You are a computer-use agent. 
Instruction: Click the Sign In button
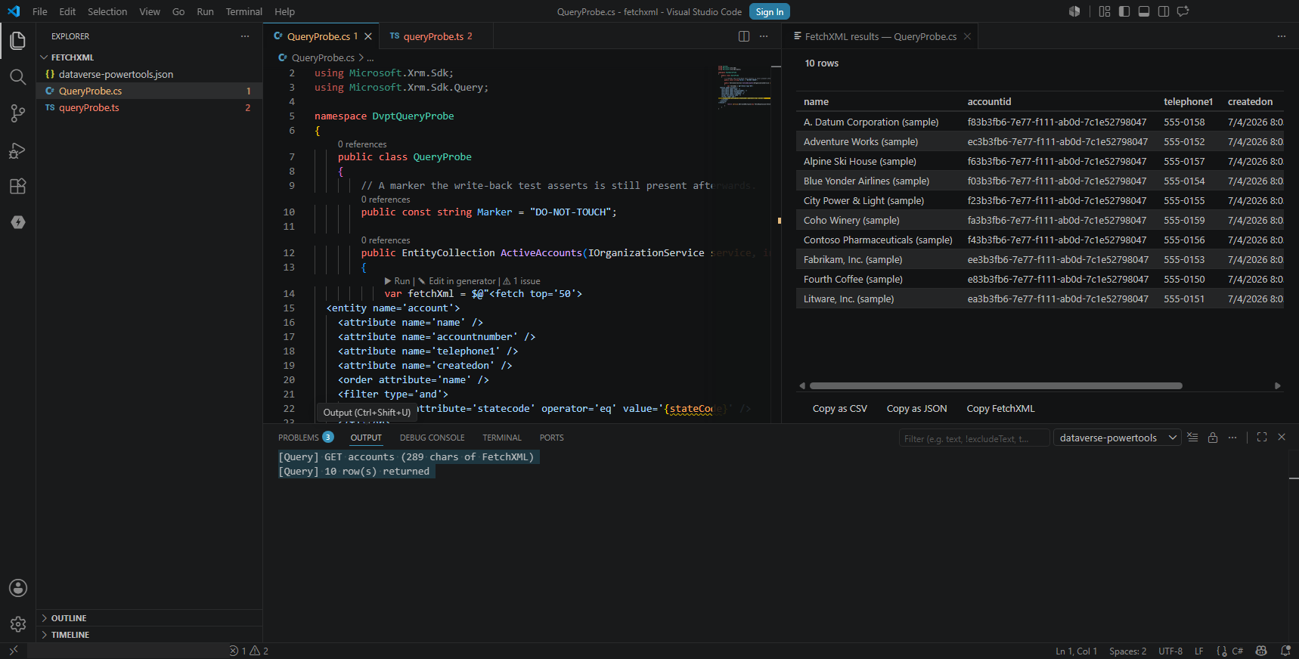click(x=770, y=11)
